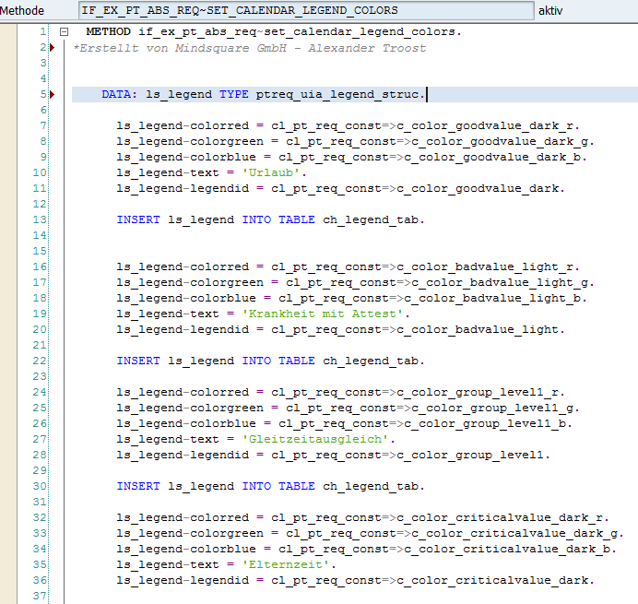Collapse the METHOD block at line 1
This screenshot has width=638, height=604.
click(x=64, y=31)
